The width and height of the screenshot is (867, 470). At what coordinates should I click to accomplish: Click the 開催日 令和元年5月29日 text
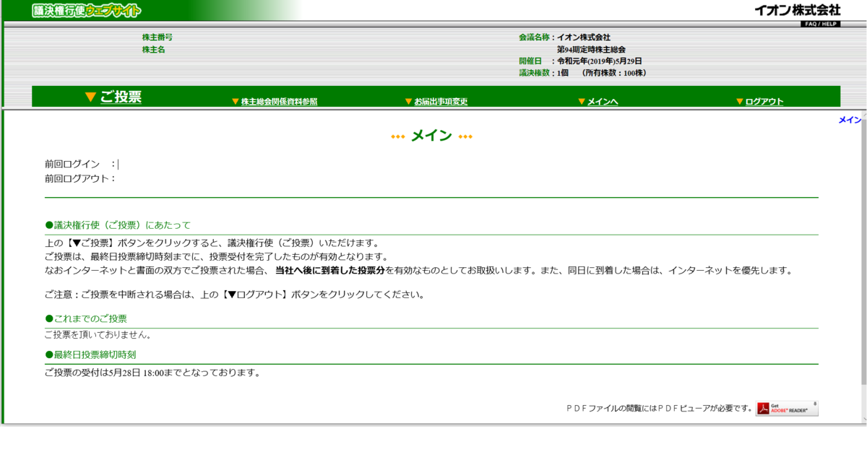[x=580, y=61]
